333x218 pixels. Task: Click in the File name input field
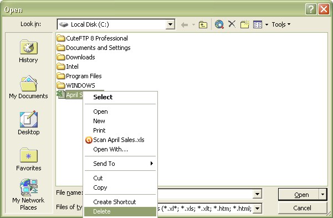click(205, 194)
